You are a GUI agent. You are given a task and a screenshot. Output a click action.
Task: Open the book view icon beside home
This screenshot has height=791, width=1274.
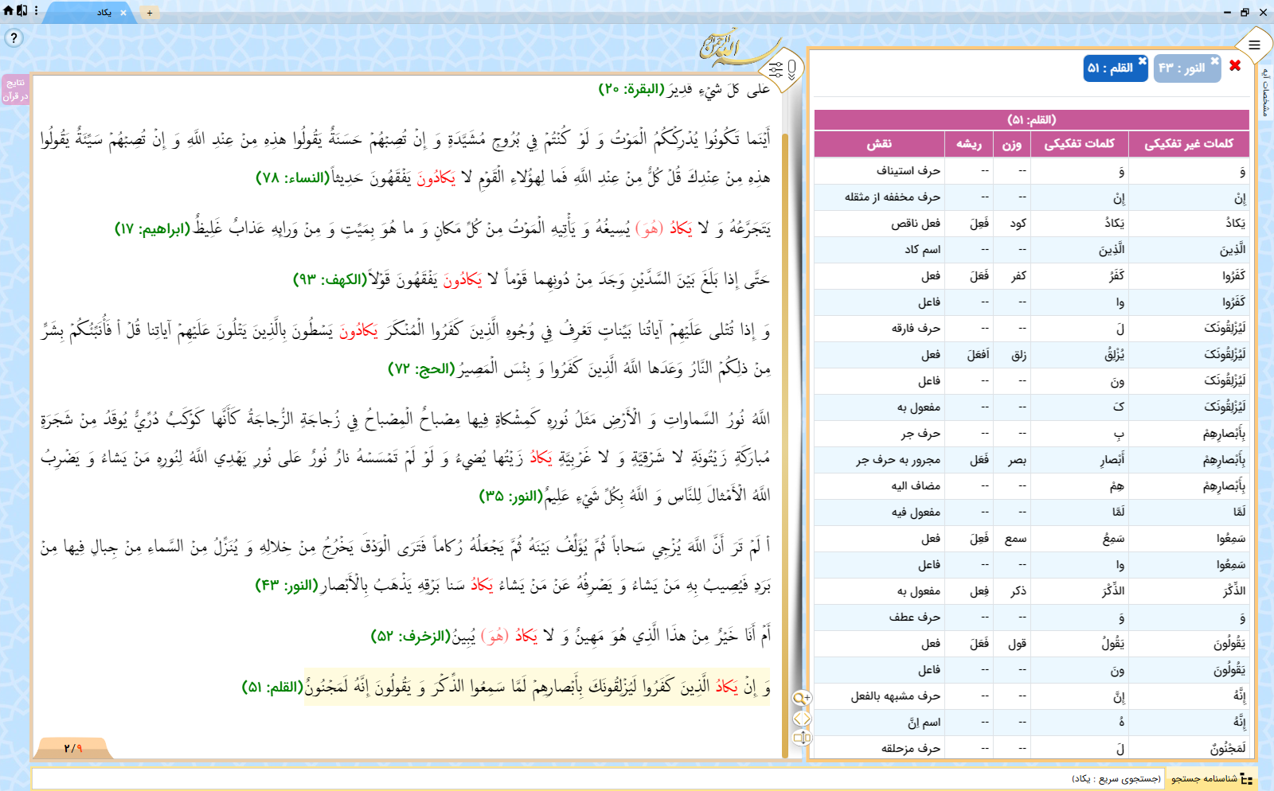(22, 10)
